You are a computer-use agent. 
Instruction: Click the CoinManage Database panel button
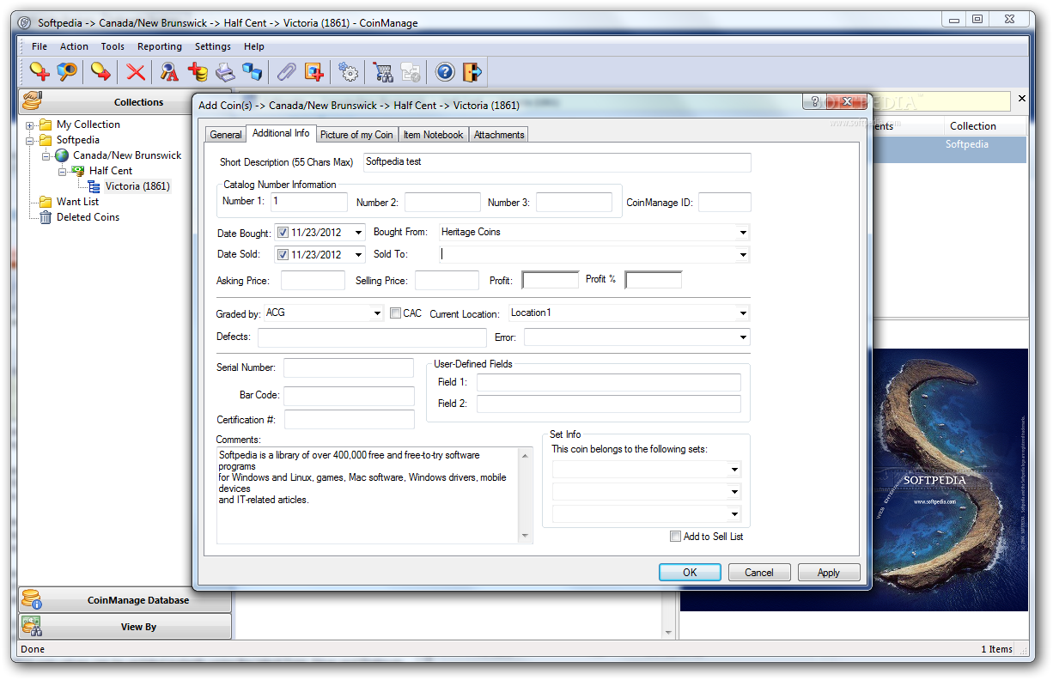click(x=125, y=600)
